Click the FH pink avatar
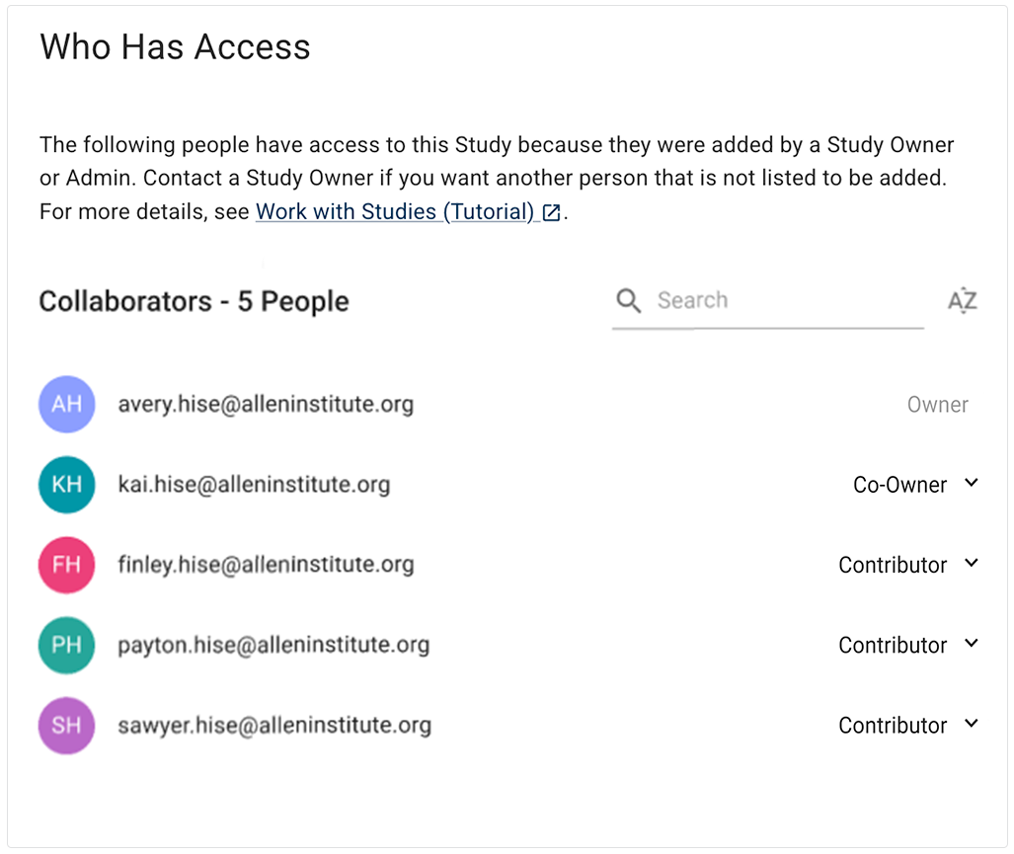1014x854 pixels. click(x=66, y=565)
